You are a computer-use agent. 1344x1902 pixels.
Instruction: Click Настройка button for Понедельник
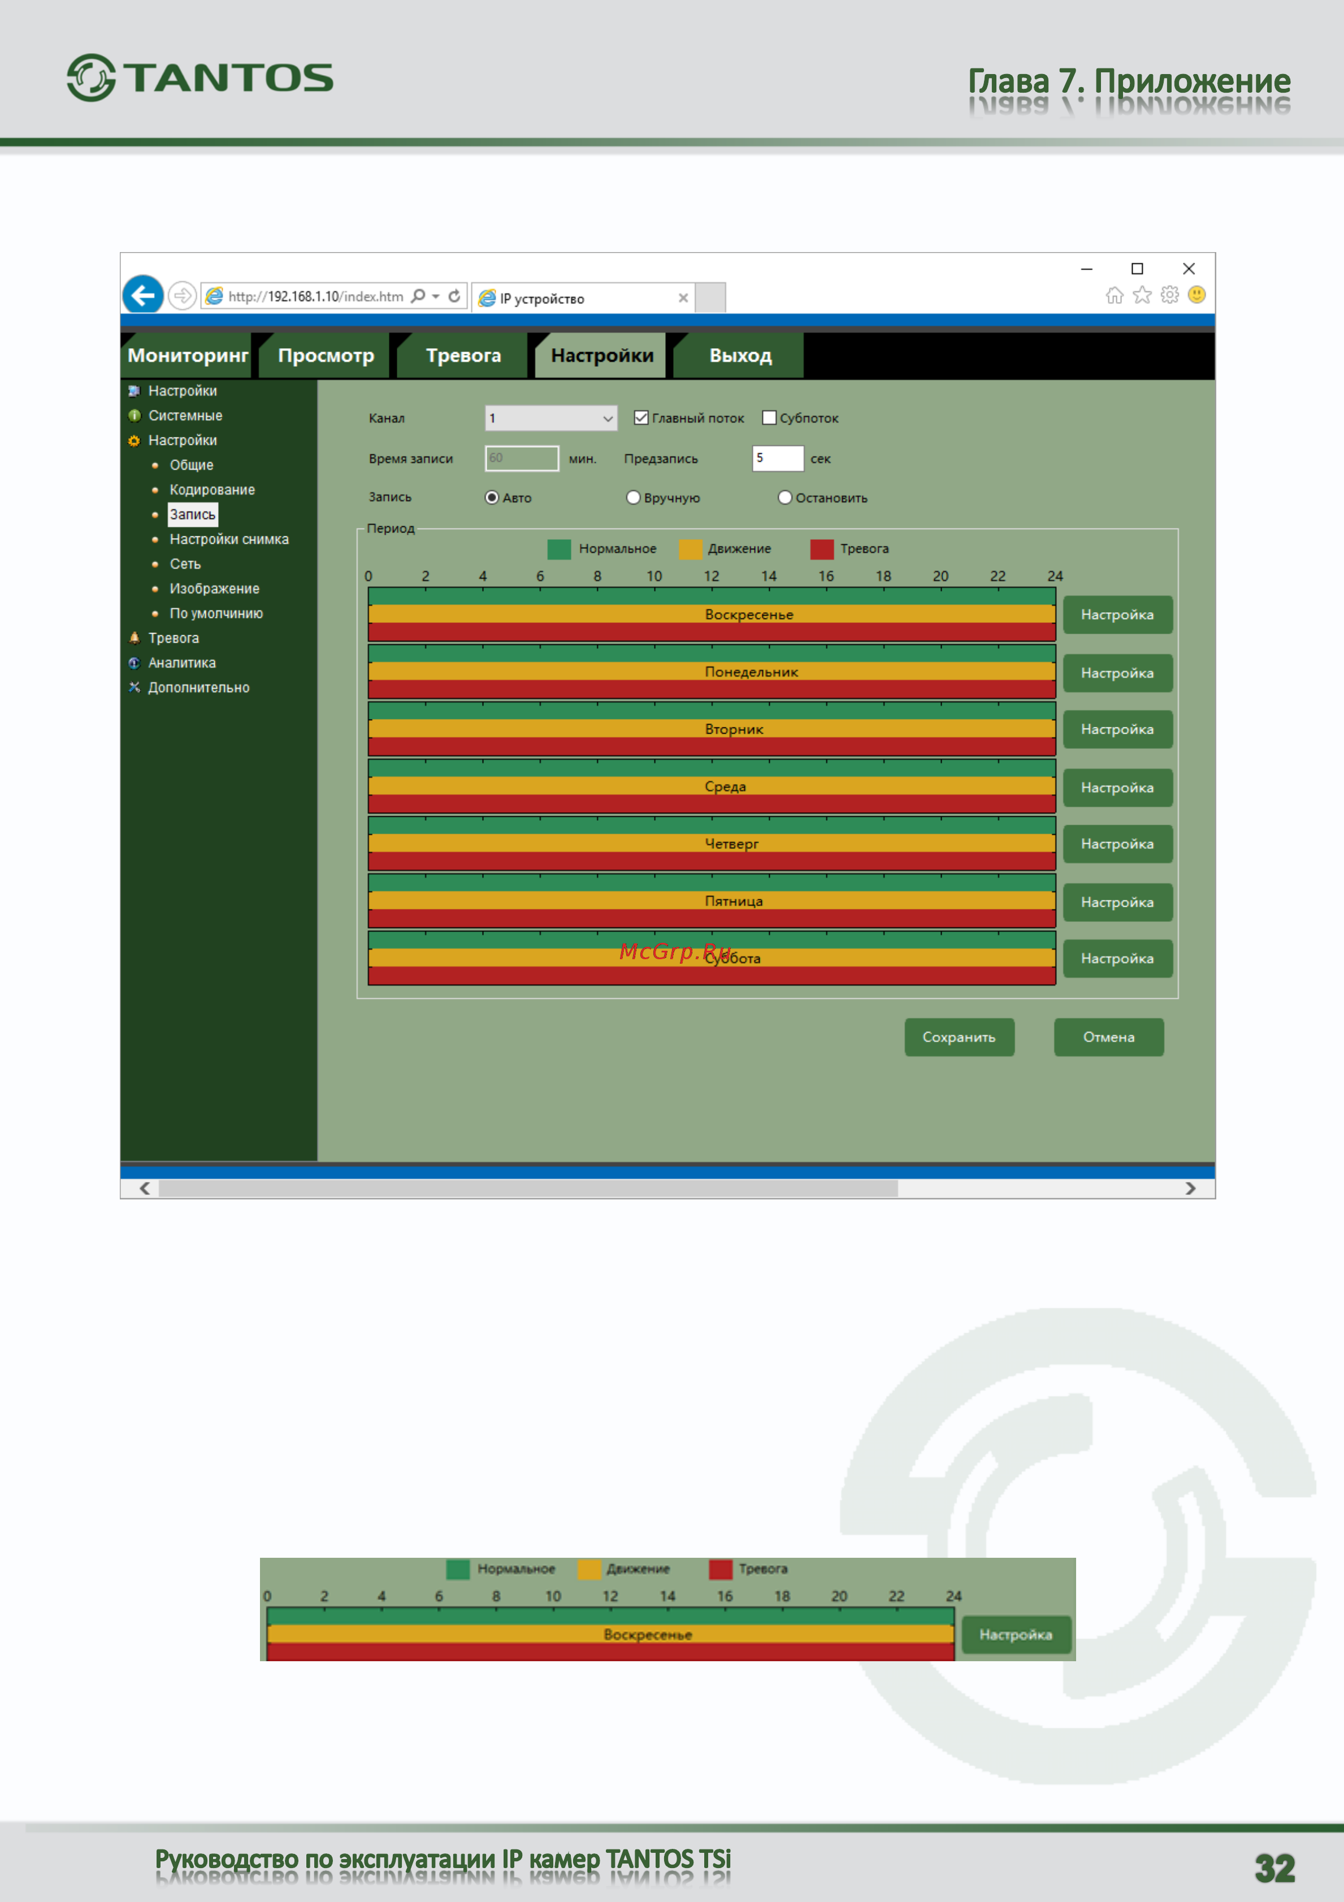point(1117,673)
